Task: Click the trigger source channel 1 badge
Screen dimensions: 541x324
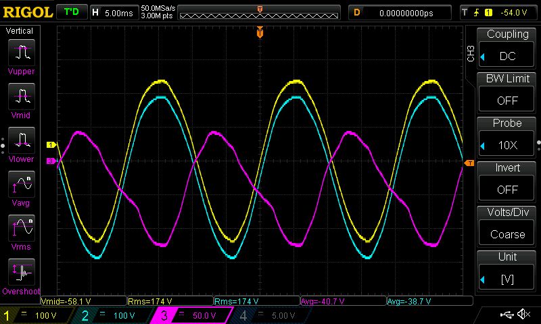Action: tap(488, 13)
